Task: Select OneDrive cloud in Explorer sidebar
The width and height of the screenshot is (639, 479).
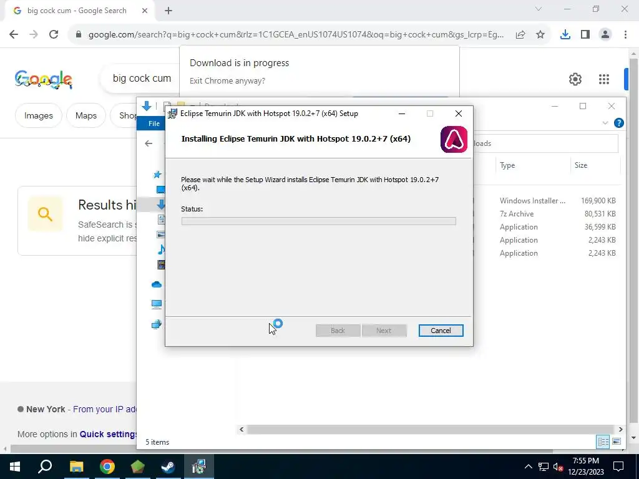Action: click(157, 284)
